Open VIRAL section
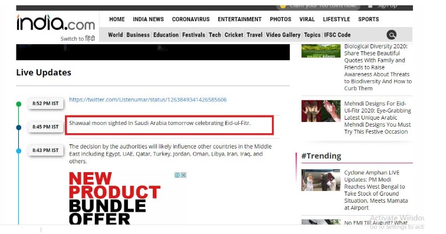Image resolution: width=446 pixels, height=234 pixels. click(x=307, y=19)
